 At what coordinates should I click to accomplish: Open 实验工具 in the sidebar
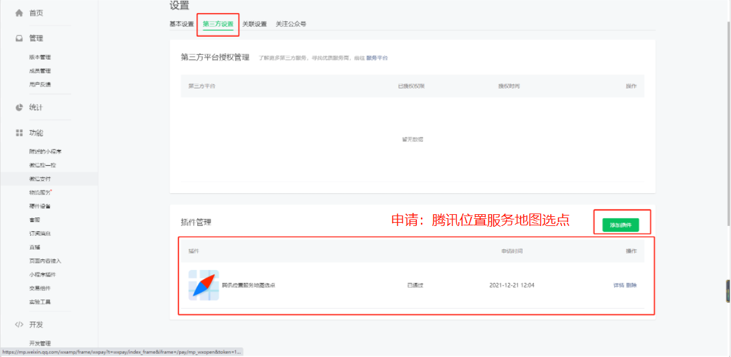point(39,301)
